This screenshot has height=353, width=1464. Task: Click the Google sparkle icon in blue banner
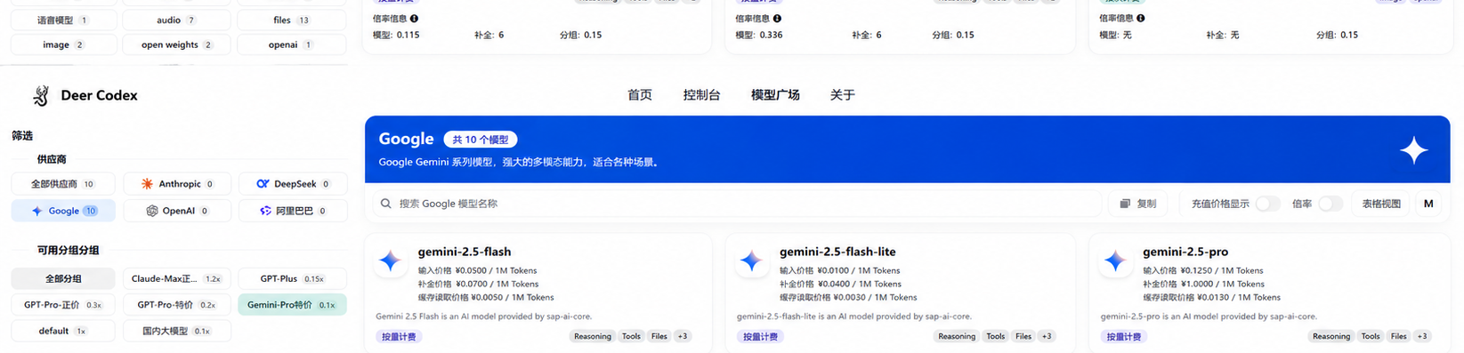(x=1413, y=150)
